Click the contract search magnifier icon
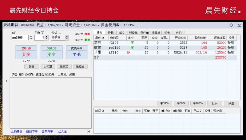The width and height of the screenshot is (246, 140). pos(31,38)
